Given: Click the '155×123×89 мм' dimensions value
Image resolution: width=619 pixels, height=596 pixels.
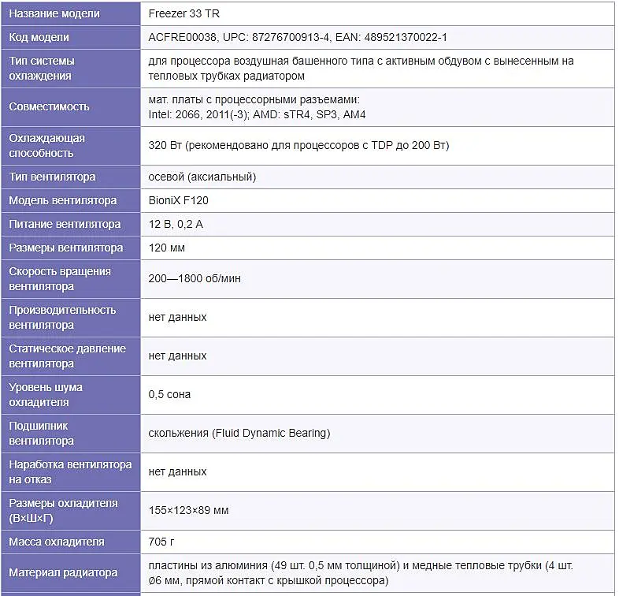Looking at the screenshot, I should tap(189, 511).
